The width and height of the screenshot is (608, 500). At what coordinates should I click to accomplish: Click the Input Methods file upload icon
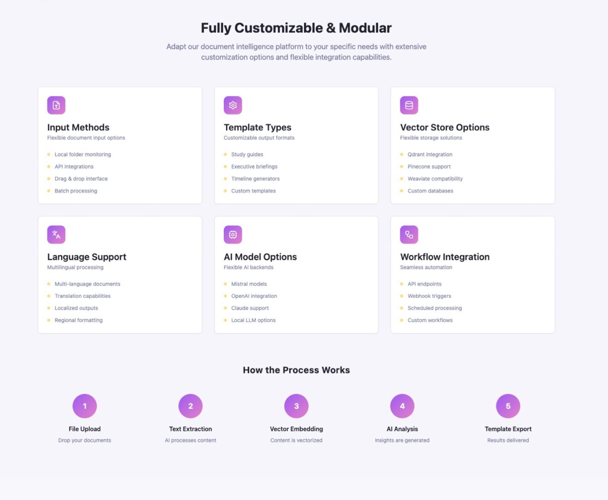56,105
